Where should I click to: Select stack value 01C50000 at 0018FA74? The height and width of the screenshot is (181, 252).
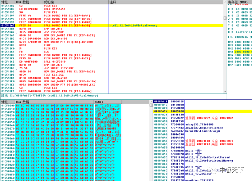pos(177,177)
